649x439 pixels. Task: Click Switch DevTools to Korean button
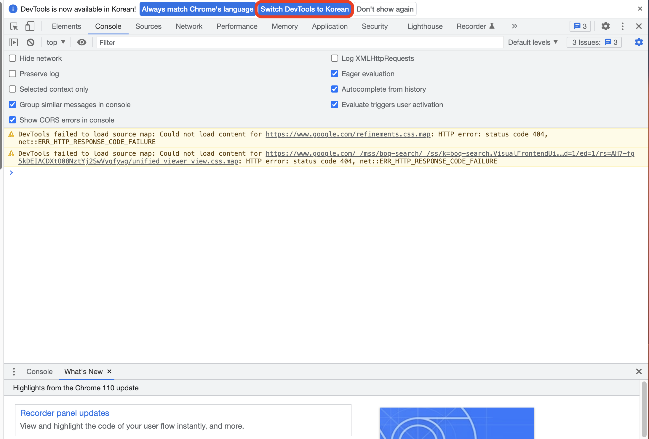coord(305,9)
